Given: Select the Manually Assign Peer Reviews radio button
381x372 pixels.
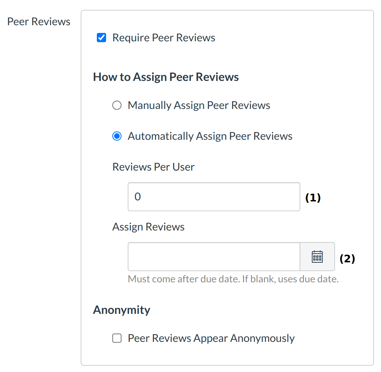Looking at the screenshot, I should (x=117, y=105).
